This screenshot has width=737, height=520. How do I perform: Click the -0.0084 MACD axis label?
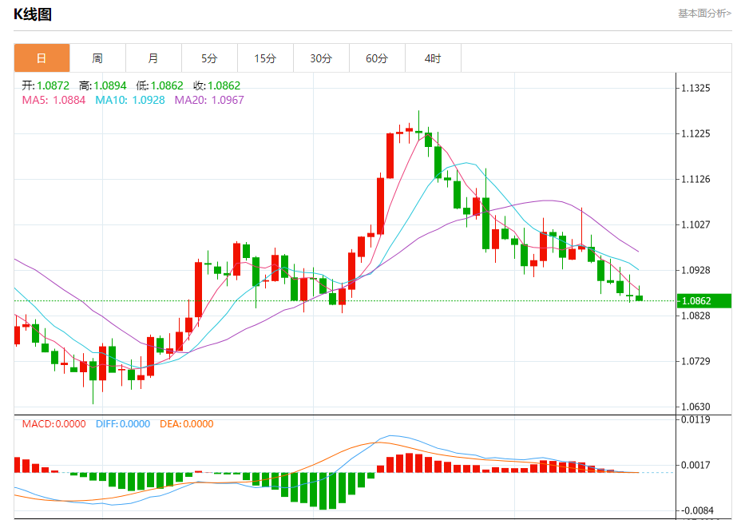point(696,510)
